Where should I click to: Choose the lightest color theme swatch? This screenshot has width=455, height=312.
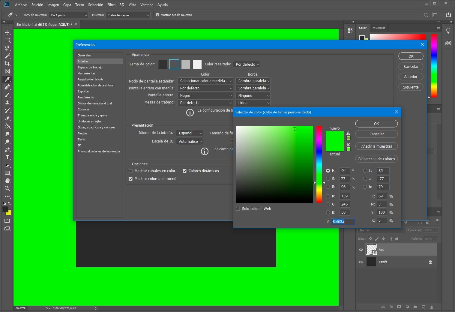197,64
